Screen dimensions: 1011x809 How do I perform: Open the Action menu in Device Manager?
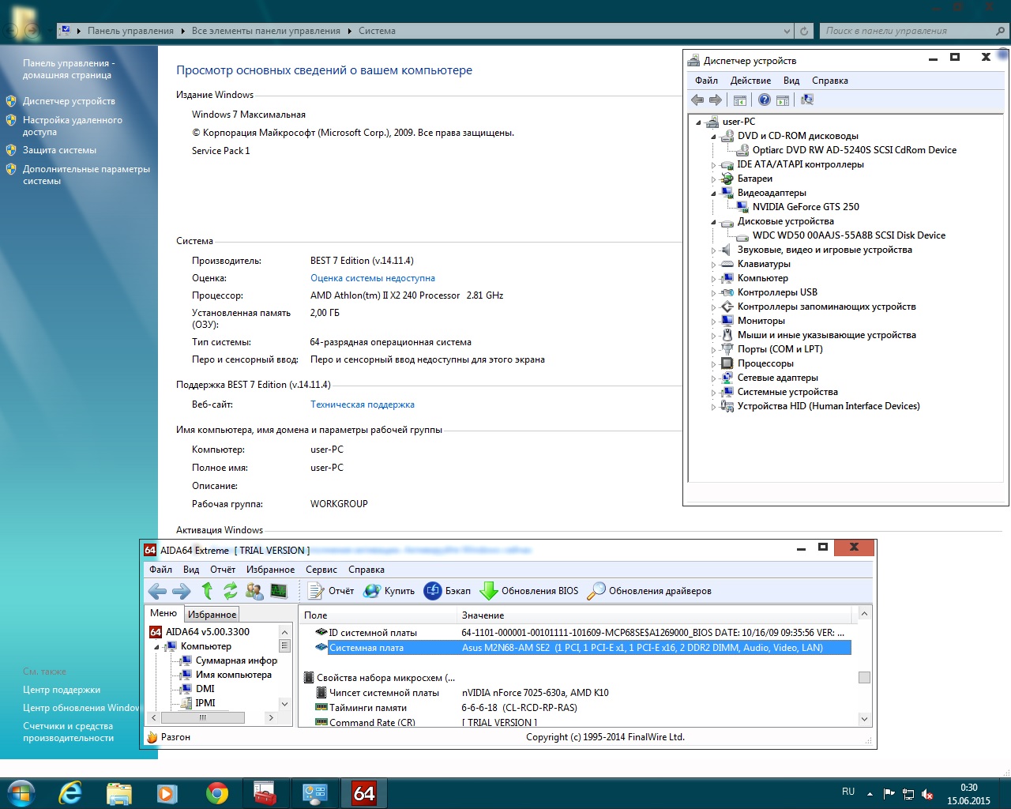pyautogui.click(x=750, y=81)
